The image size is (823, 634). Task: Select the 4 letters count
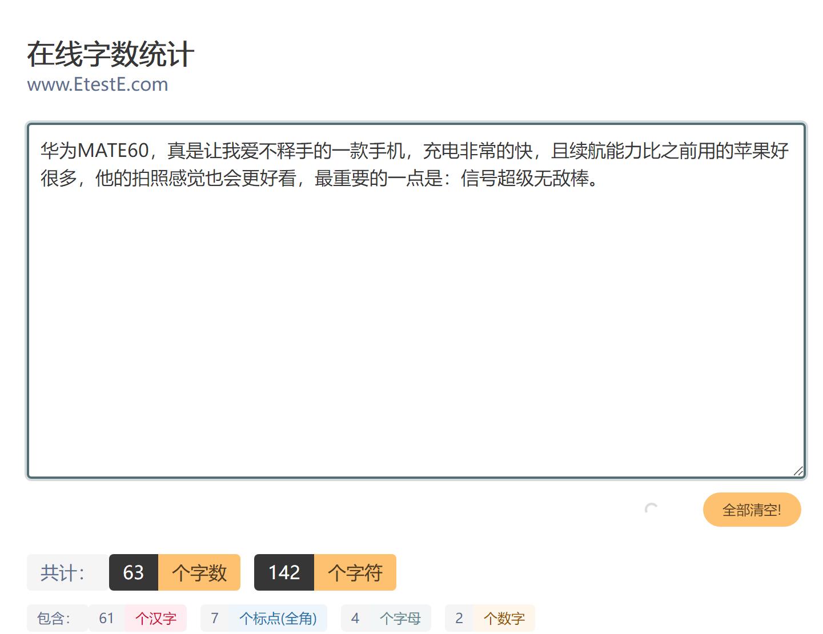[355, 618]
